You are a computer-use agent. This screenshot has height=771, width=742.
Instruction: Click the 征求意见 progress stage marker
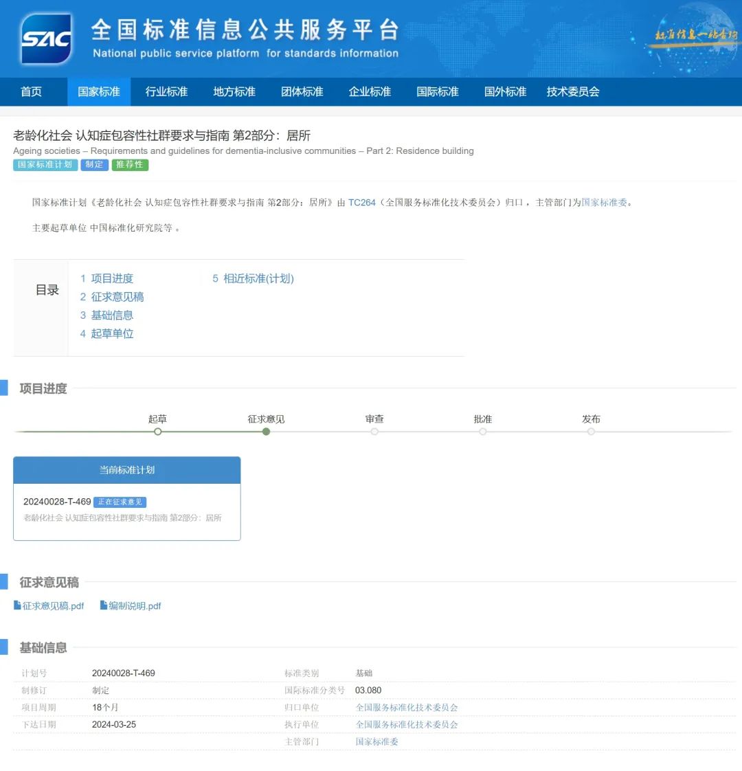pyautogui.click(x=266, y=432)
